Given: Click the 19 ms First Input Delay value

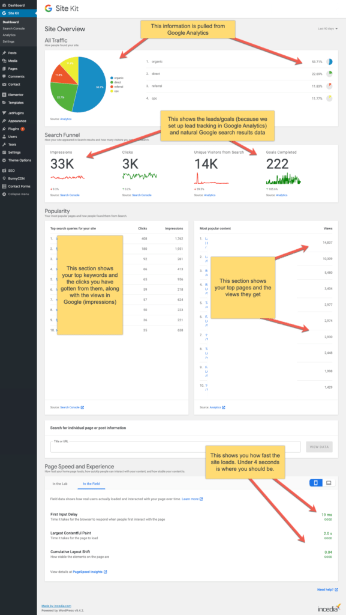Looking at the screenshot, I should click(327, 514).
